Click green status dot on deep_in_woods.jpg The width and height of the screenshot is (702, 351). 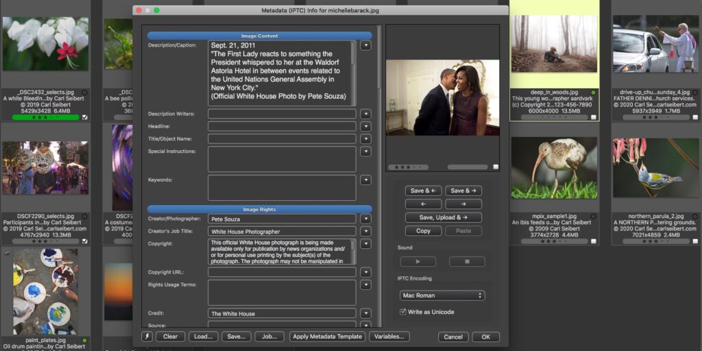[x=593, y=93]
